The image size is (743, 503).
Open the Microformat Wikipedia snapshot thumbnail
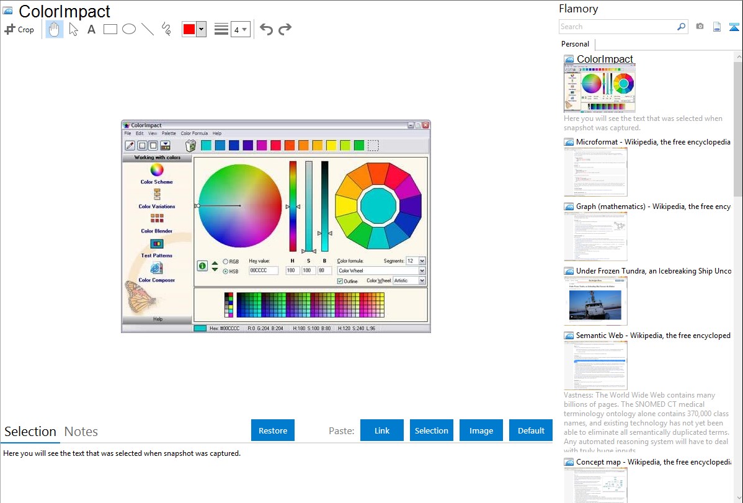click(x=595, y=172)
